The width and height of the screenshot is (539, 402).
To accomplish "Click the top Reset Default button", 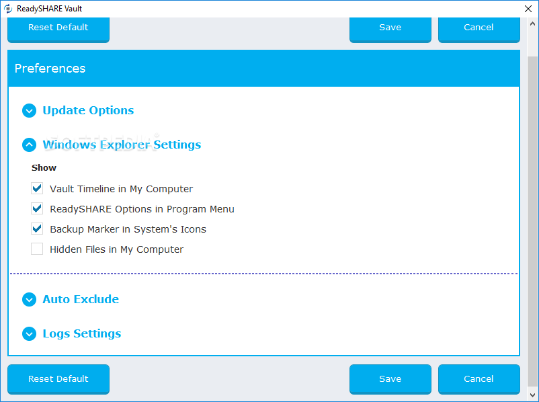I will point(58,29).
